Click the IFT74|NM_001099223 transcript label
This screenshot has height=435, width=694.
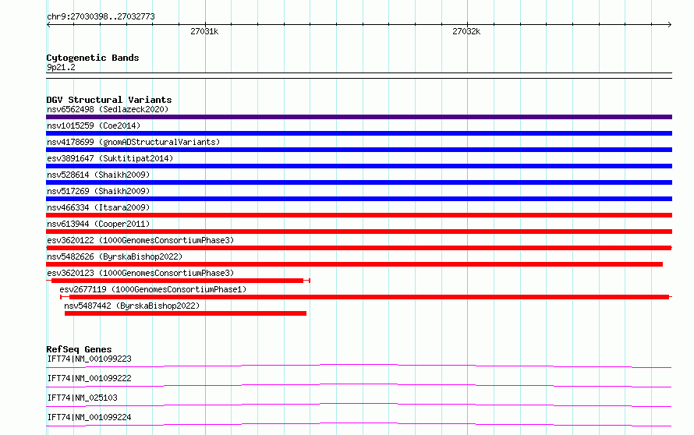click(x=89, y=359)
